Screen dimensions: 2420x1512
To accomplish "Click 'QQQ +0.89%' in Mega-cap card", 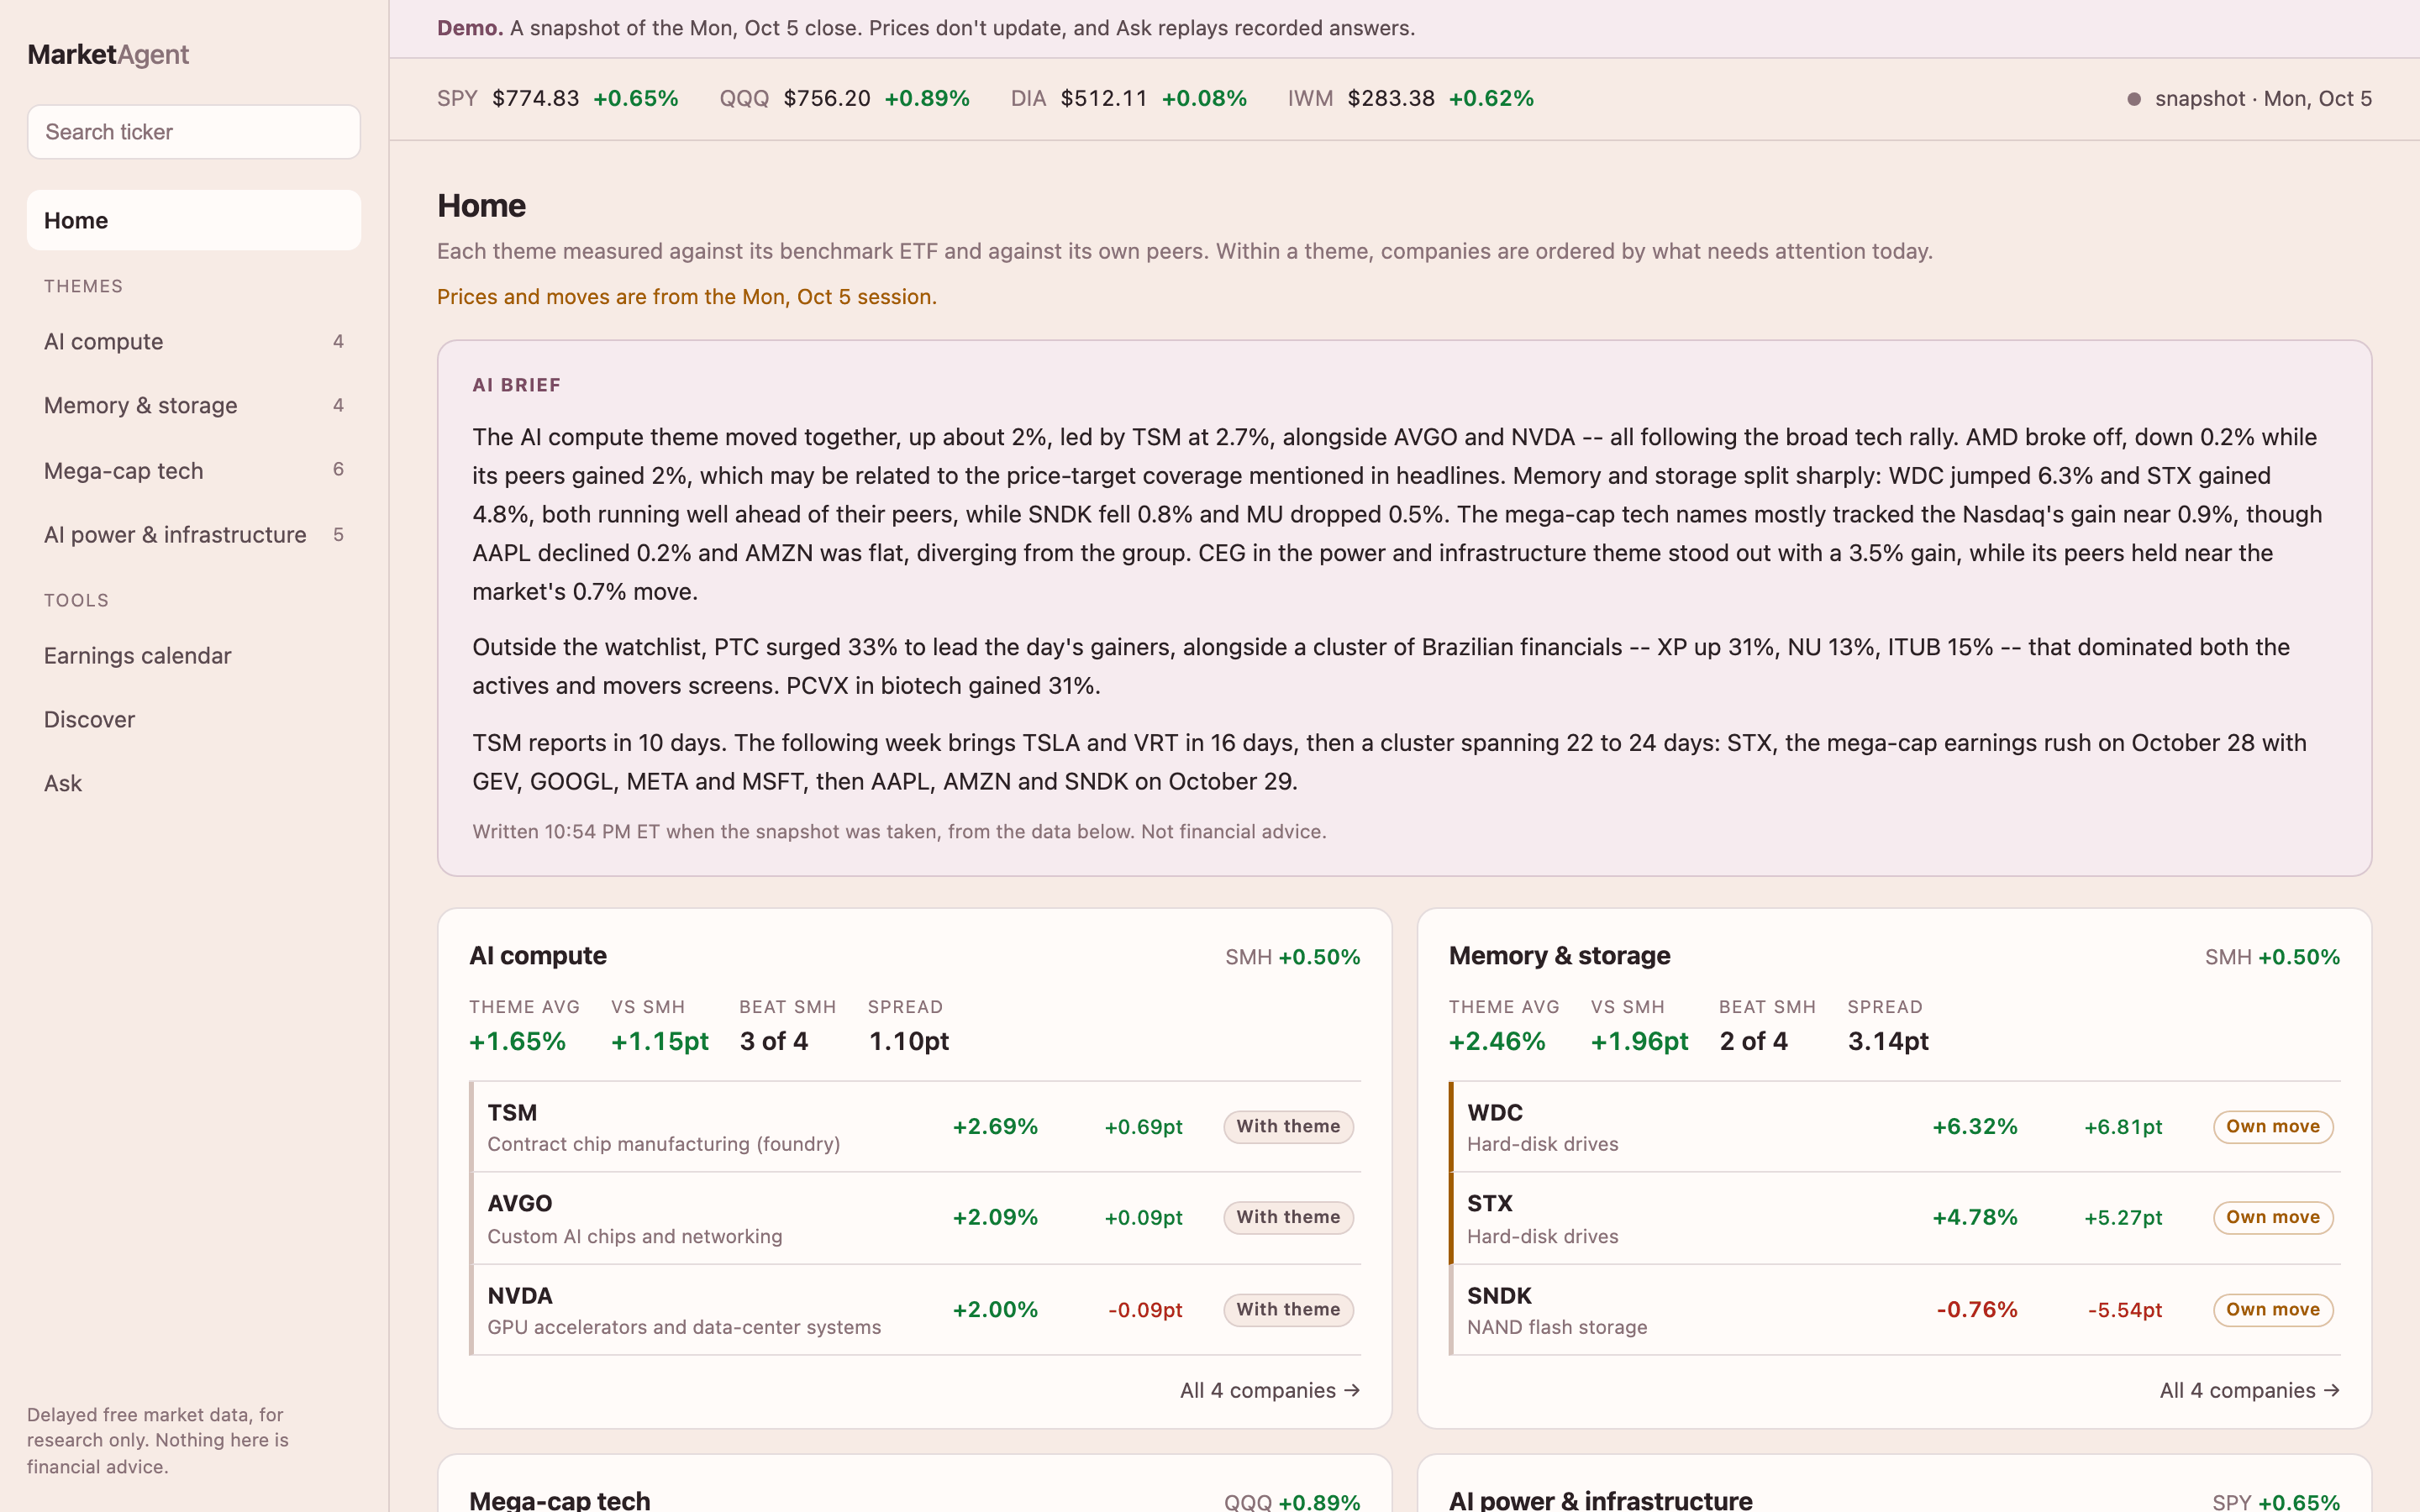I will (x=1292, y=1502).
